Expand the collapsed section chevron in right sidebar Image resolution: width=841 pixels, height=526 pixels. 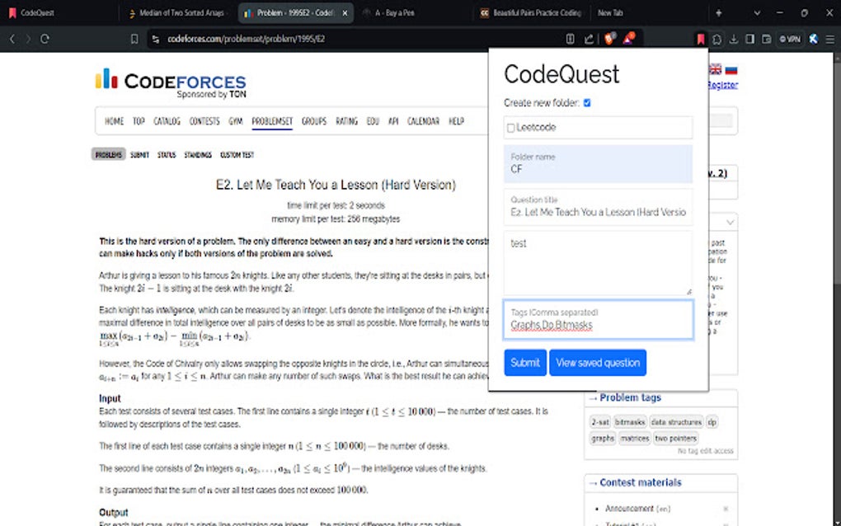[x=731, y=222]
